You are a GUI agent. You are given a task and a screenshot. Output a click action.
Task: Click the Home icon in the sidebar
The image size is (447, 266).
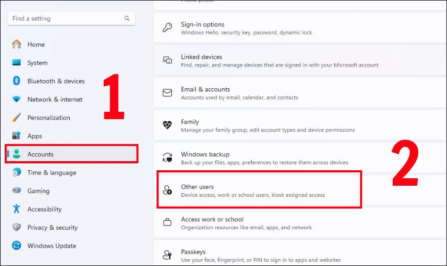pos(16,44)
